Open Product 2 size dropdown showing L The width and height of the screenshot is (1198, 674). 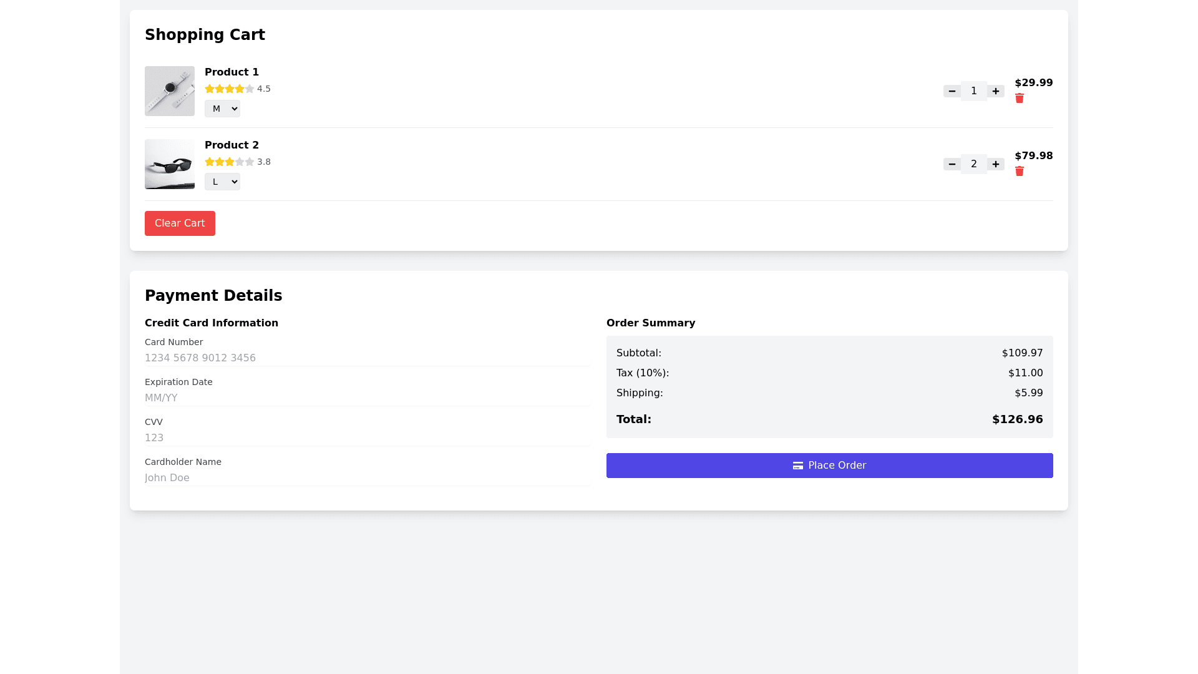tap(222, 182)
